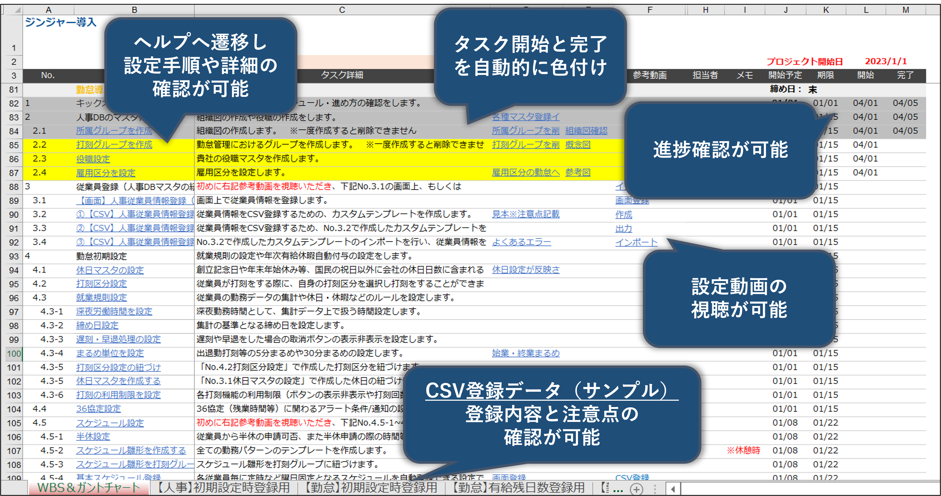
Task: Open the まるめ単位を設定 link
Action: pyautogui.click(x=110, y=353)
